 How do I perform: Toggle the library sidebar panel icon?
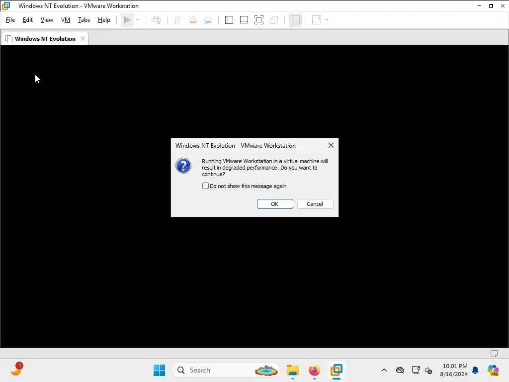click(229, 20)
